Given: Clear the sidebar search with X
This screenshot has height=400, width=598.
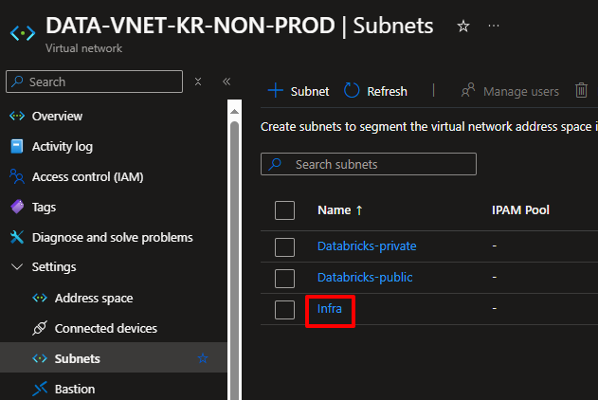Looking at the screenshot, I should coord(198,82).
